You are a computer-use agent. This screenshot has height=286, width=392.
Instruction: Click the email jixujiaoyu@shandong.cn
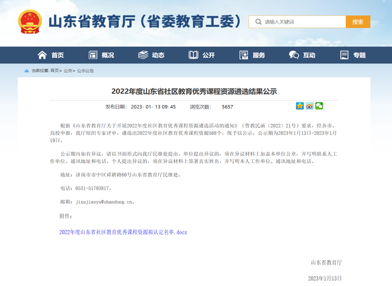[104, 202]
